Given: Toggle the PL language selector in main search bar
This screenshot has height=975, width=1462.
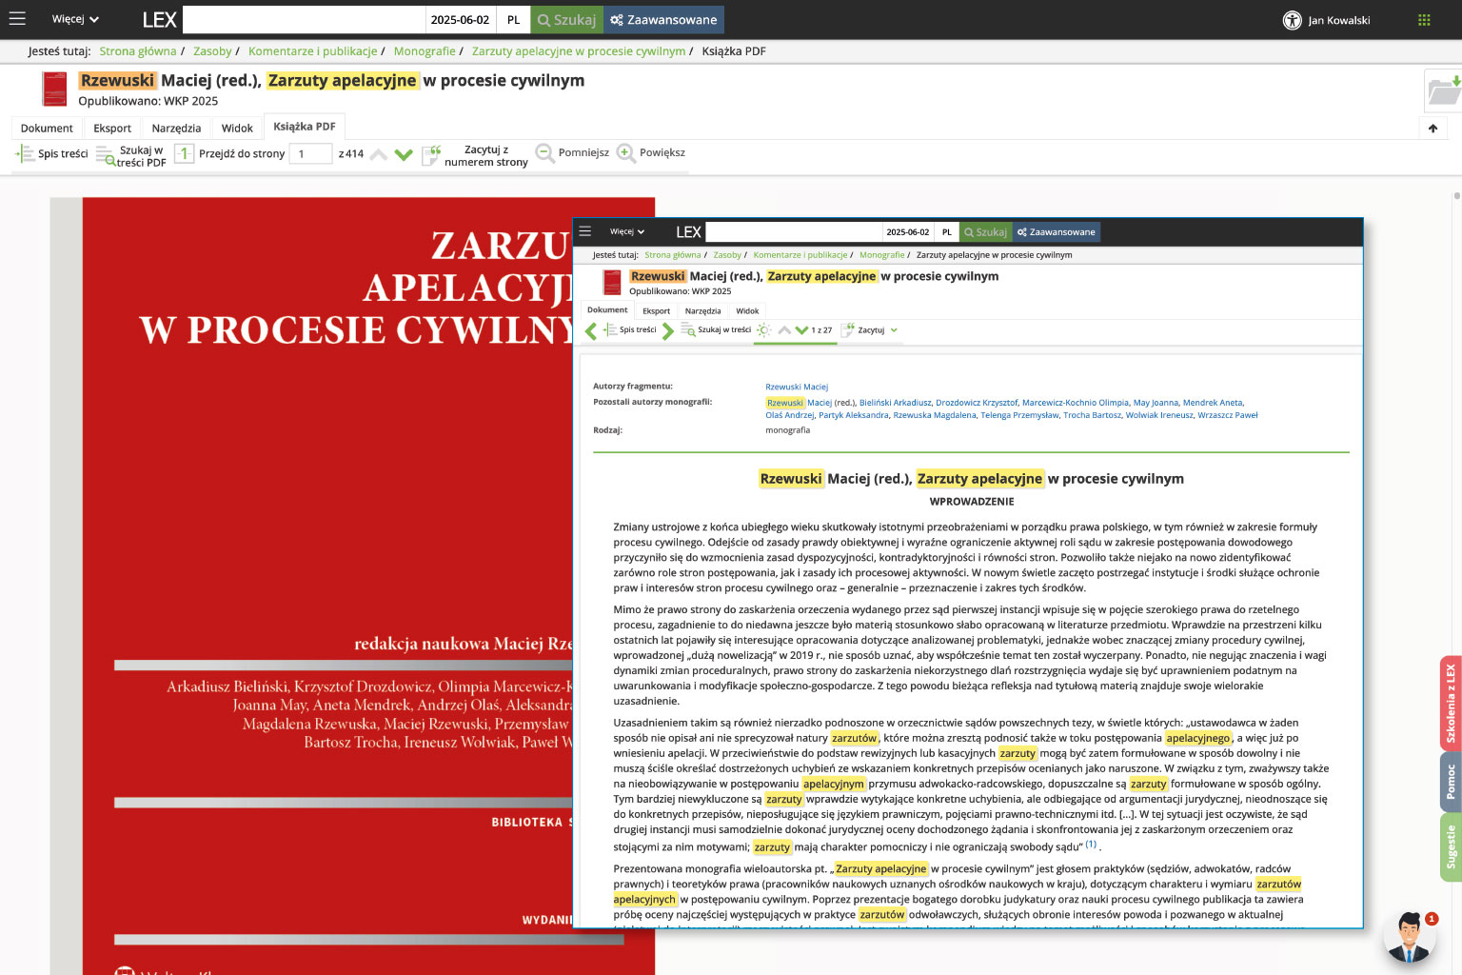Looking at the screenshot, I should coord(513,20).
